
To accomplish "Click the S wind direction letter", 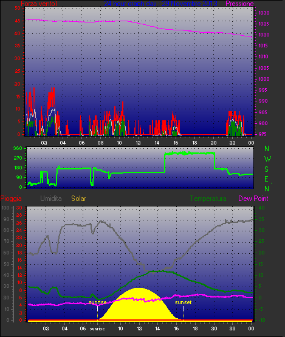I will point(267,169).
